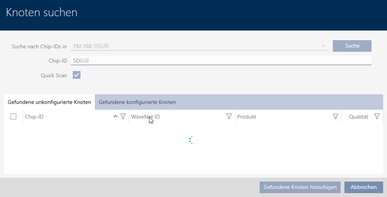Open the Chip-ID column filter
387x197 pixels.
[123, 117]
